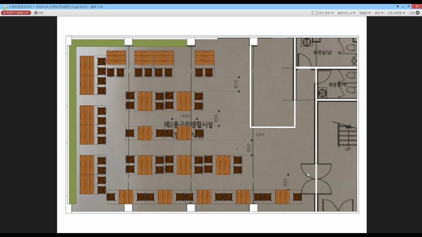The width and height of the screenshot is (422, 237).
Task: Click the '1400' dimension label
Action: pyautogui.click(x=185, y=116)
